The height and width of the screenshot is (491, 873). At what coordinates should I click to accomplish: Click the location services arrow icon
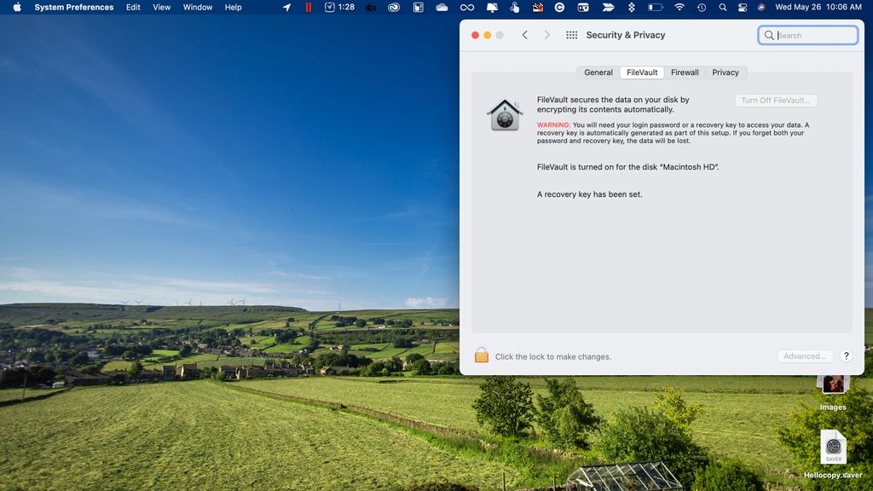tap(287, 7)
